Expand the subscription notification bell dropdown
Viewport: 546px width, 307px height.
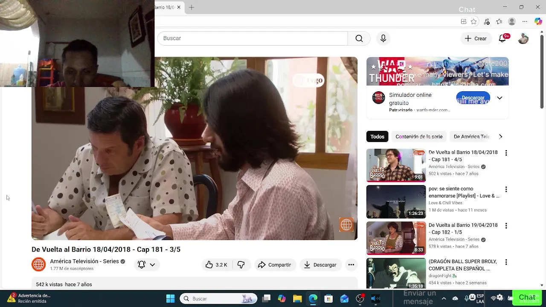146,265
